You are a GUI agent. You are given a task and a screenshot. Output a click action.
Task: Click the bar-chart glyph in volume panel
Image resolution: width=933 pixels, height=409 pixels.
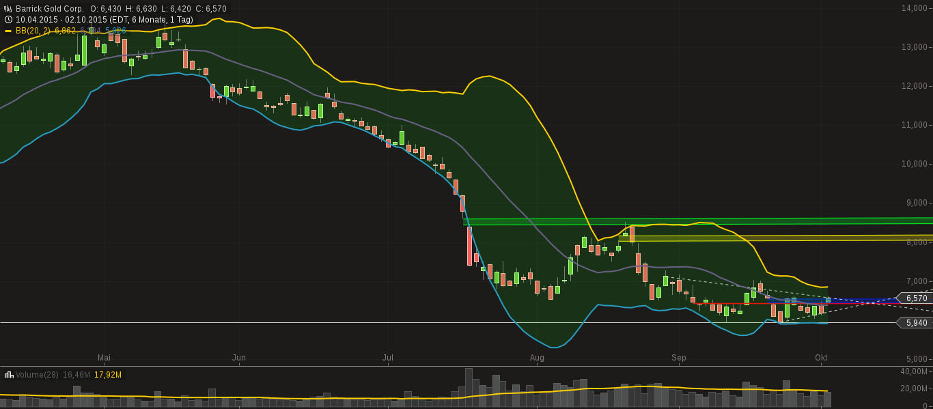click(x=10, y=374)
